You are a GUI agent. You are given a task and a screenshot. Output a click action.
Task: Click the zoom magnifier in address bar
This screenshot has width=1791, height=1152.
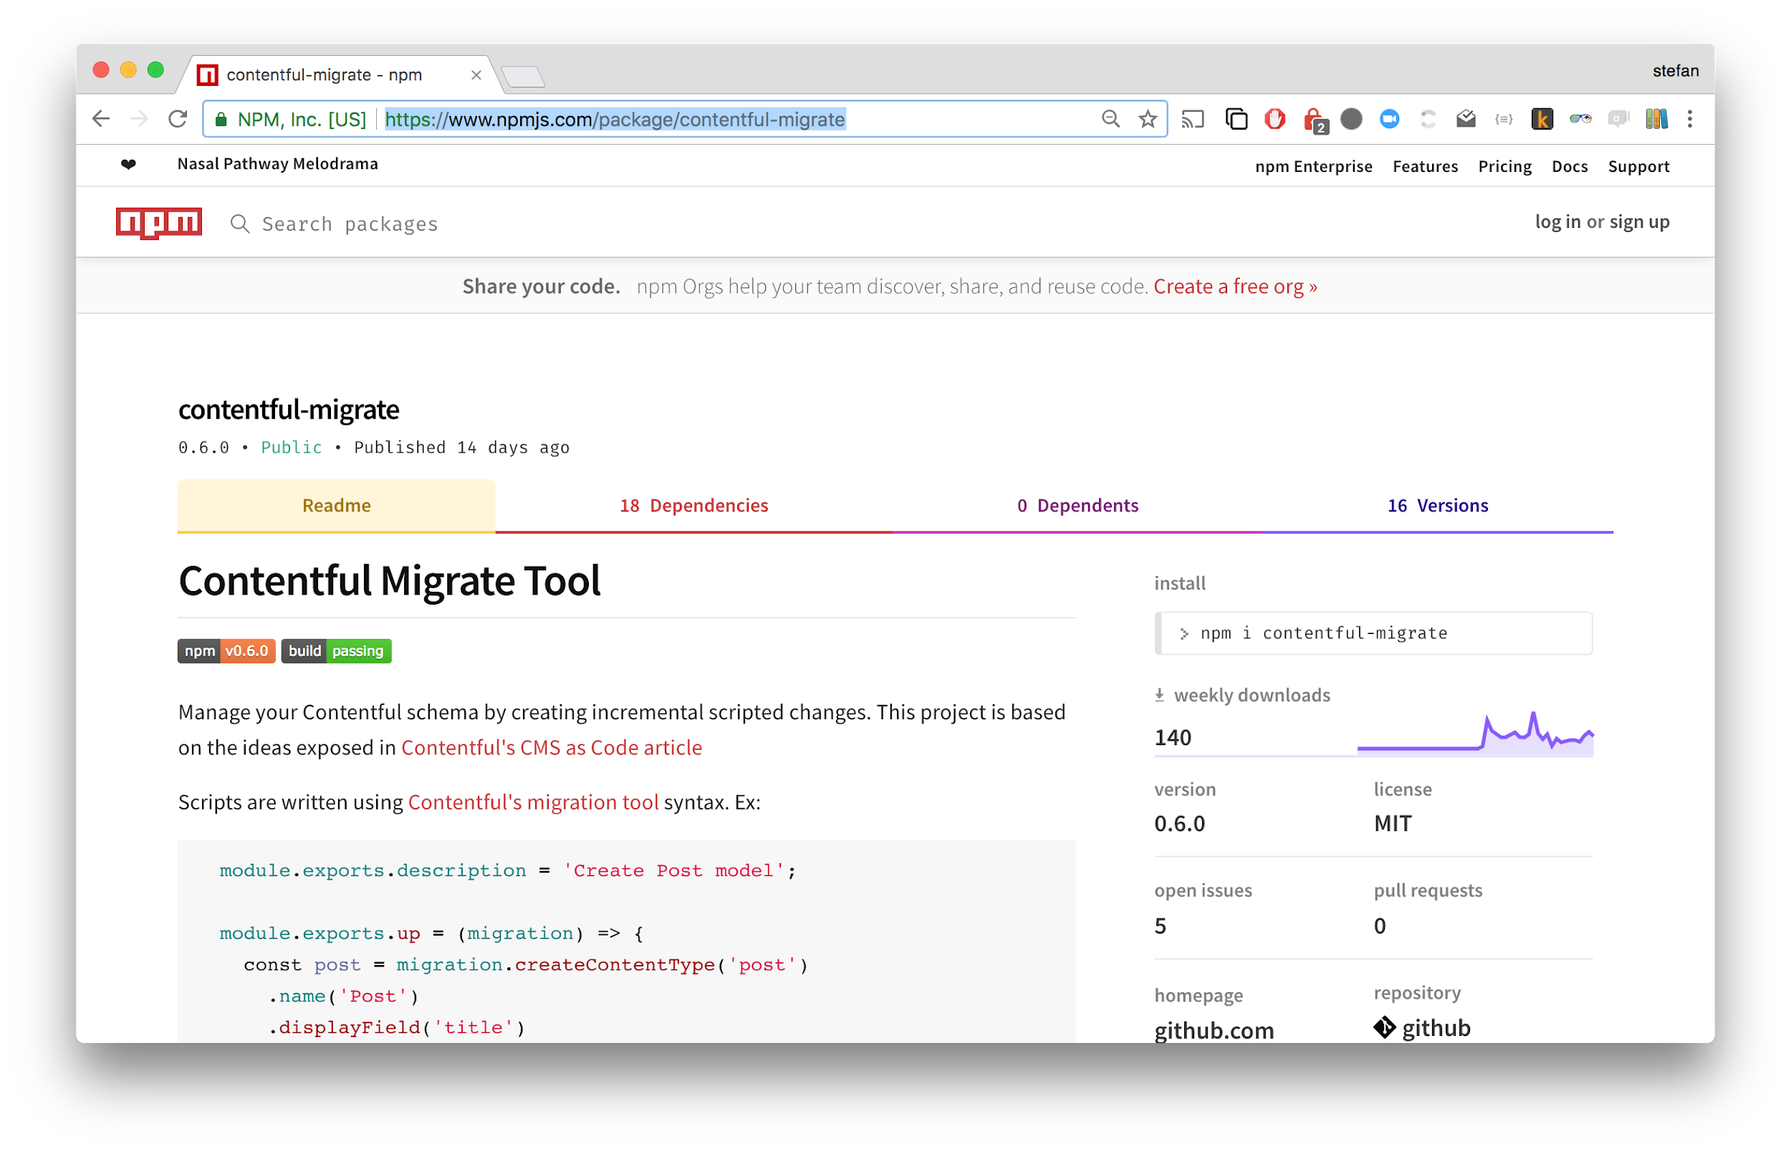pyautogui.click(x=1110, y=119)
